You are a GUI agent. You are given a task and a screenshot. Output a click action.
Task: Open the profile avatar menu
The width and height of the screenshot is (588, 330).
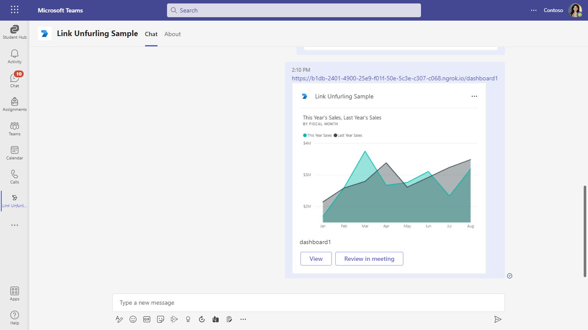click(575, 10)
